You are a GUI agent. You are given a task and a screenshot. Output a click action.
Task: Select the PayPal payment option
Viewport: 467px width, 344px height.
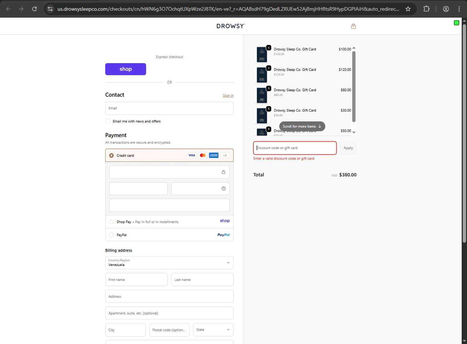(111, 235)
